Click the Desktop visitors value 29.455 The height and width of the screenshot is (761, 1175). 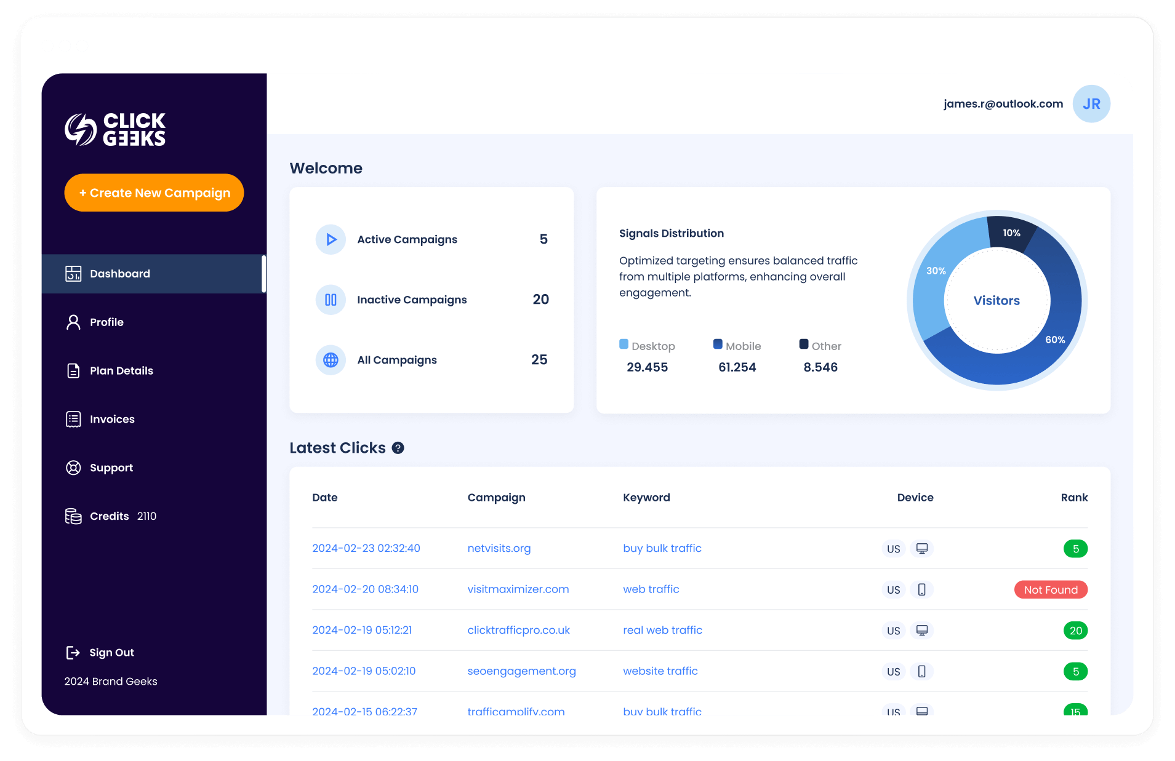648,367
